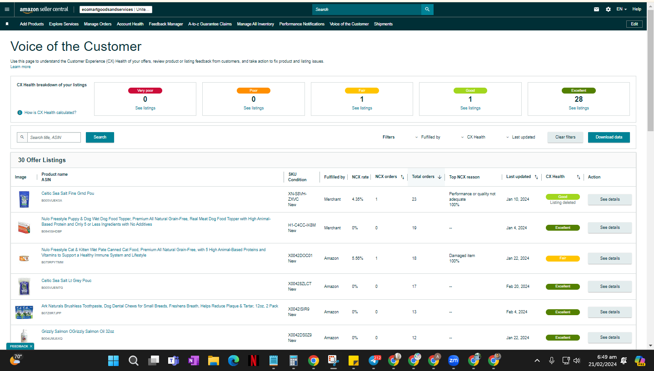Screen dimensions: 654x371
Task: Click the info icon beside How is CX Health calculated
Action: coord(20,113)
